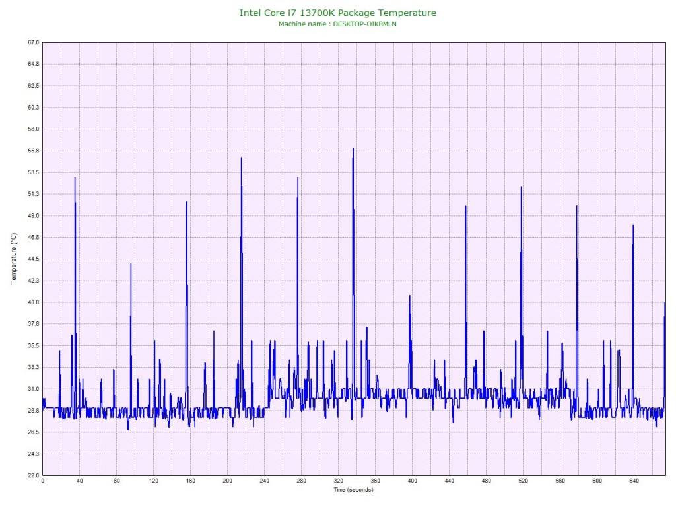Image resolution: width=676 pixels, height=507 pixels.
Task: Click the Time (seconds) horizontal axis label
Action: coord(353,490)
